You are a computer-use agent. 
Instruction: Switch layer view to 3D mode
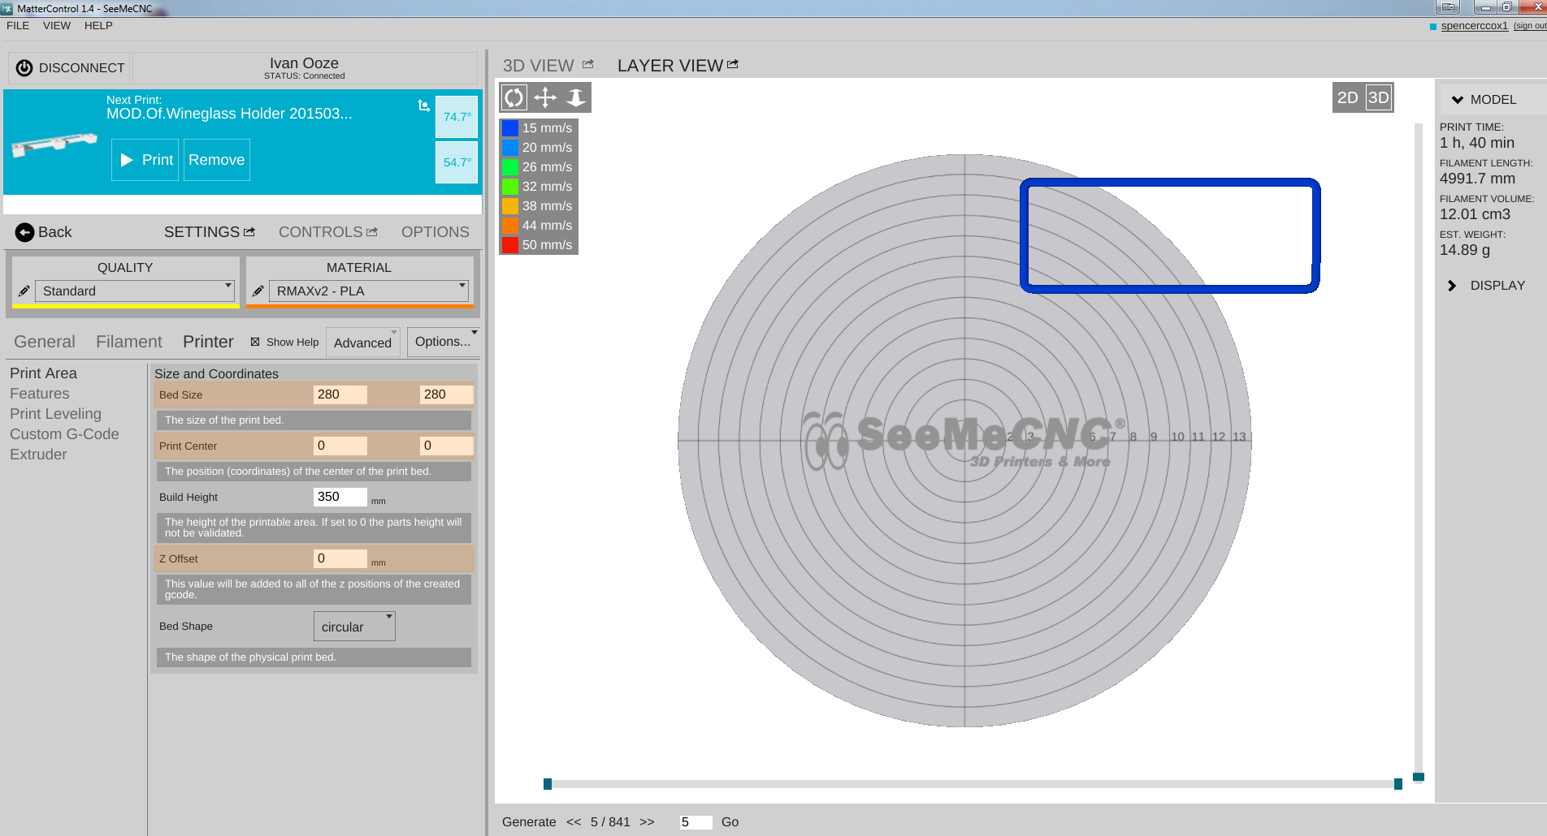pos(1378,98)
